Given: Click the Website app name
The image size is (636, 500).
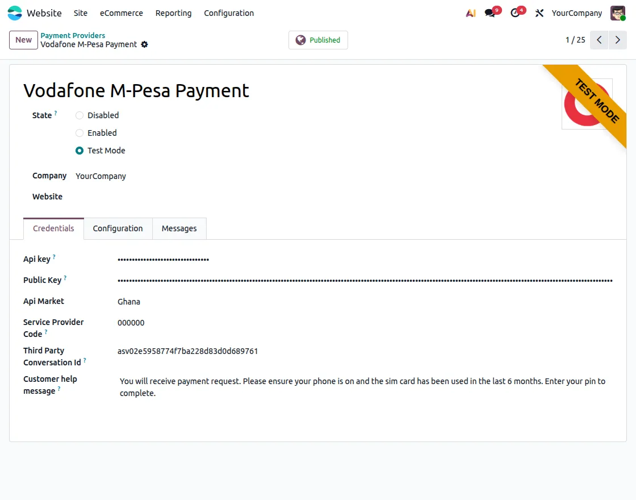Looking at the screenshot, I should 44,13.
